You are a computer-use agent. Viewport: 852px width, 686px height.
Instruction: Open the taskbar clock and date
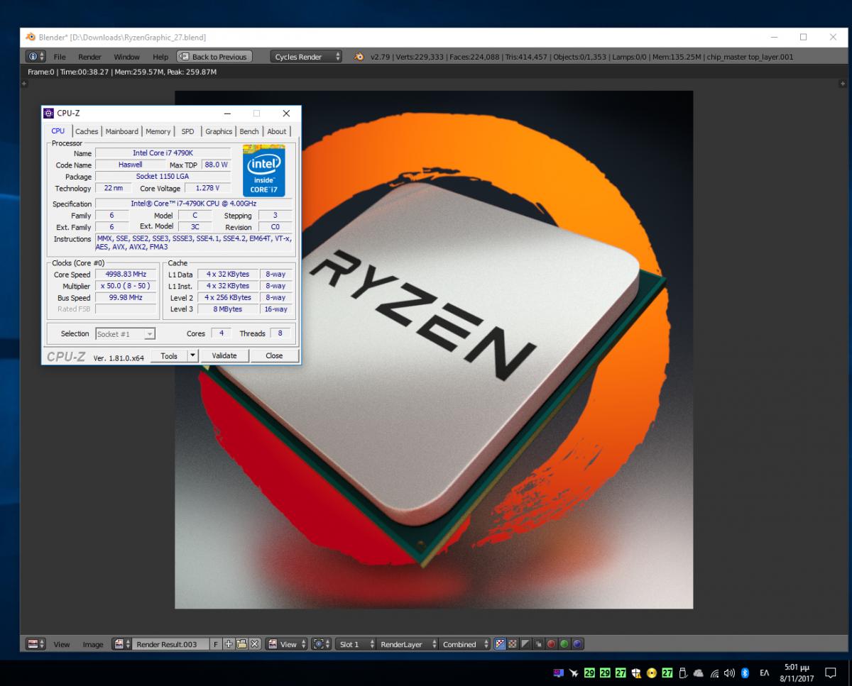[x=797, y=673]
